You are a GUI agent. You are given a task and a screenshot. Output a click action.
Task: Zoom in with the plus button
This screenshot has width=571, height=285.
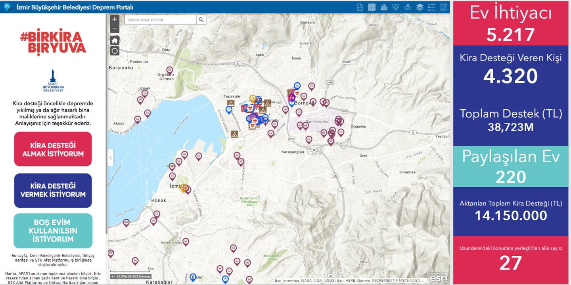coord(115,19)
